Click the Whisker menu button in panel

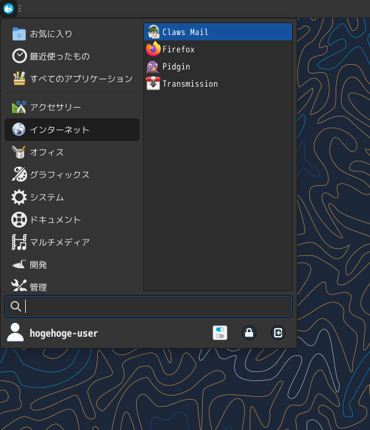point(9,9)
